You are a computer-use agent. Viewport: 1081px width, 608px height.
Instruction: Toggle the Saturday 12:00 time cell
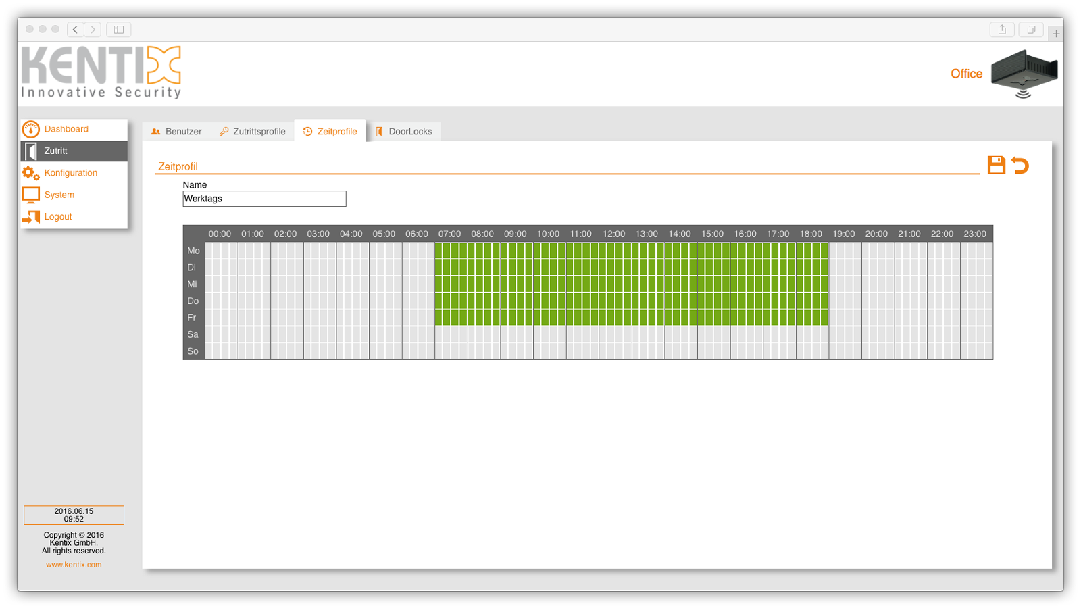click(x=603, y=334)
